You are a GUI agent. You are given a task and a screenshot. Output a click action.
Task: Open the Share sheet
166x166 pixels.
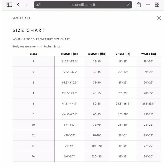tap(139, 5)
